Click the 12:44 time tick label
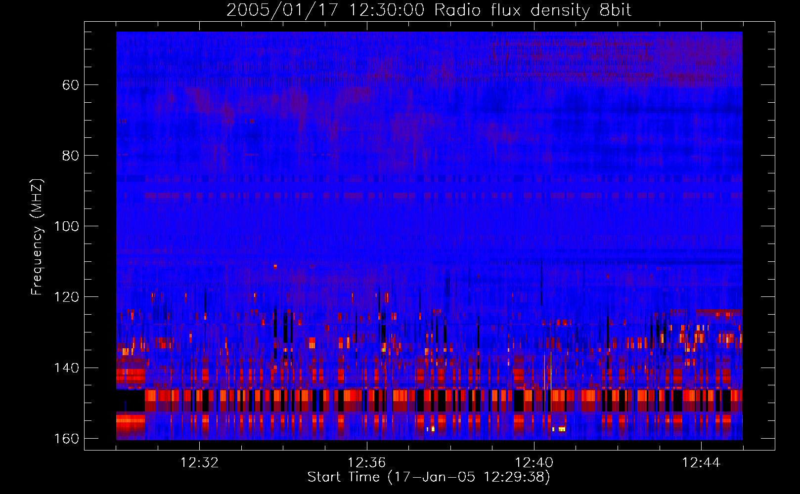The image size is (800, 494). [x=701, y=463]
